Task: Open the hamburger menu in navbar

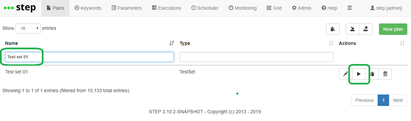Action: tap(350, 8)
